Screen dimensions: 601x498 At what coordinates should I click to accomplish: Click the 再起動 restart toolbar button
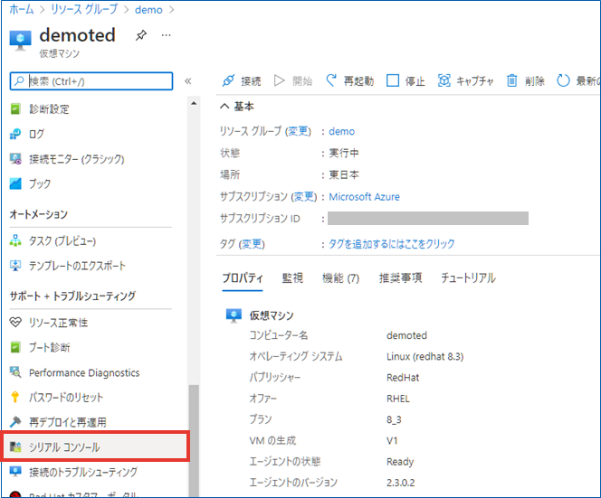[349, 80]
